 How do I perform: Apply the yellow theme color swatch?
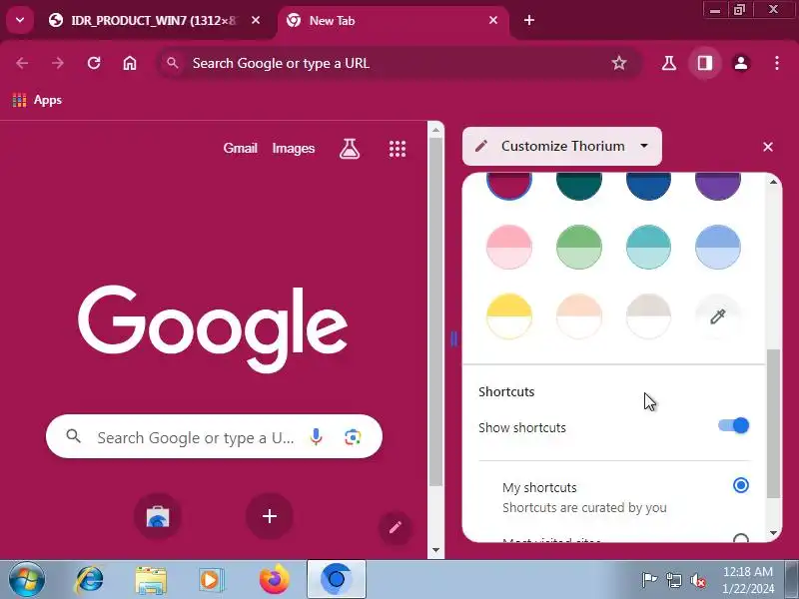(509, 316)
